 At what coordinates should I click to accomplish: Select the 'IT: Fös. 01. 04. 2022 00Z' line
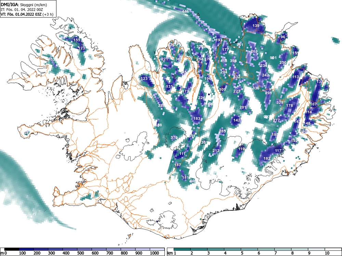pos(21,10)
